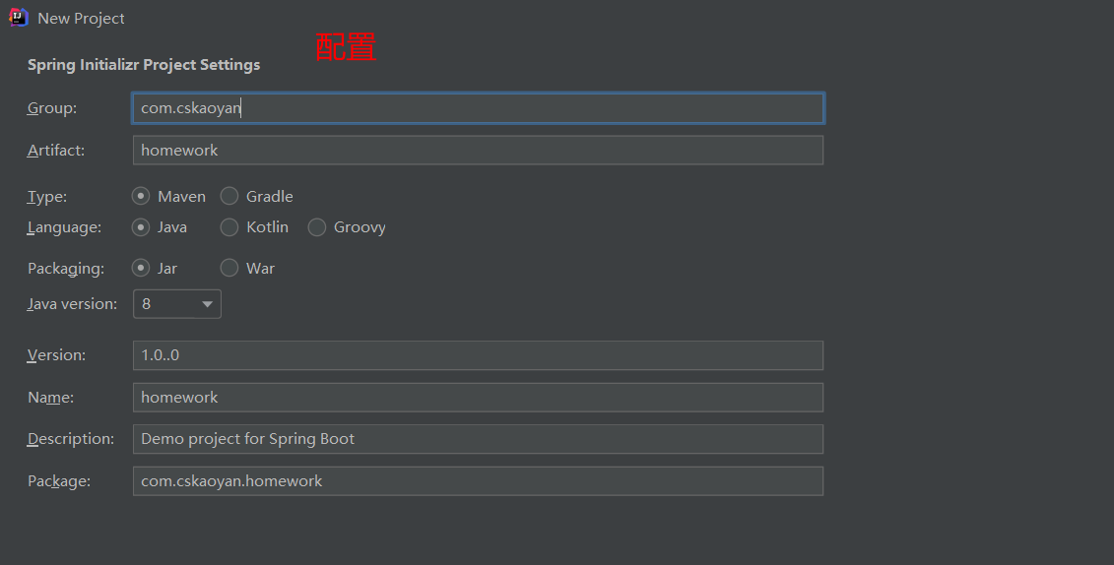Click the Packaging label
Screen dimensions: 1114x565
point(66,268)
